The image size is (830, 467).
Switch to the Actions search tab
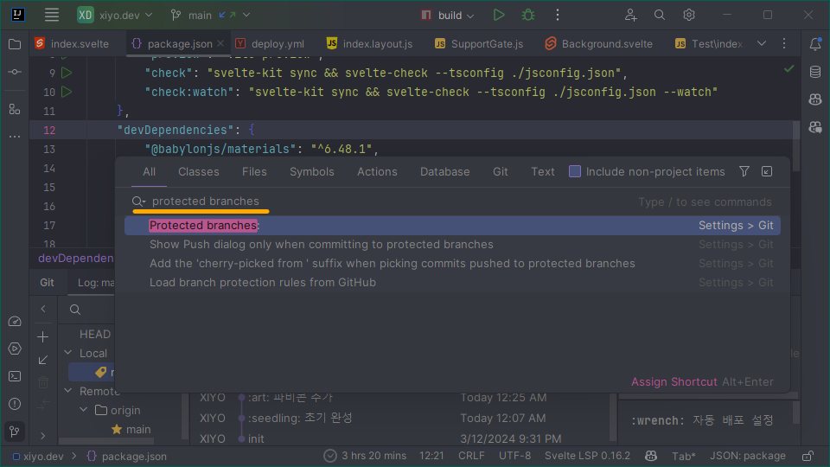coord(377,171)
